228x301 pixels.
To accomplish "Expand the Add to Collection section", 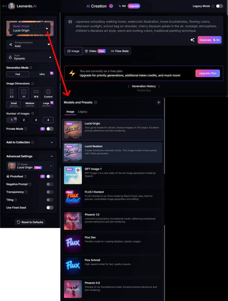I will pyautogui.click(x=30, y=142).
